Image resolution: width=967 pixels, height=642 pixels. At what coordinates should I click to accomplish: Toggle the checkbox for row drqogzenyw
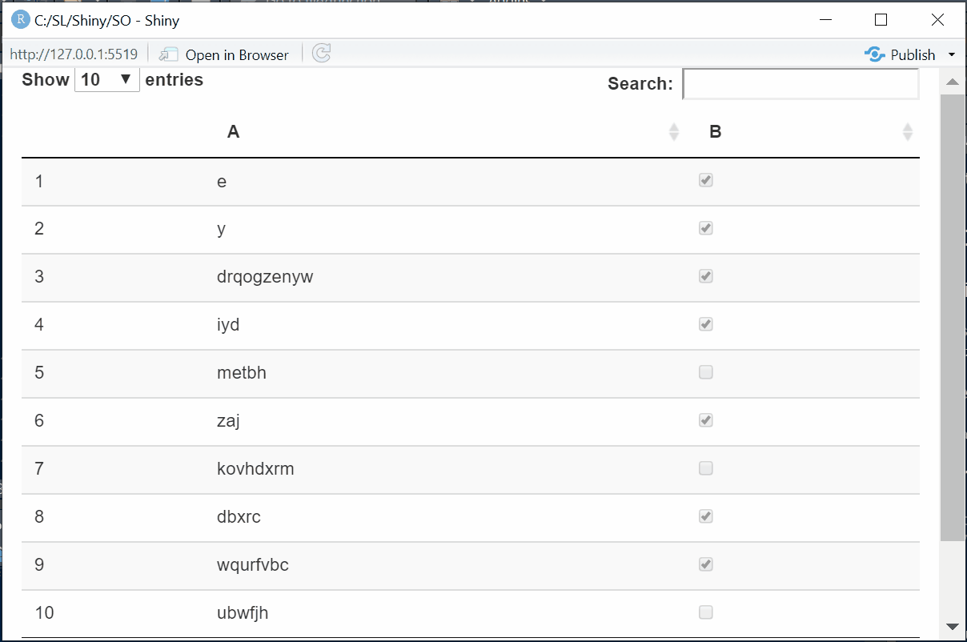click(x=705, y=276)
